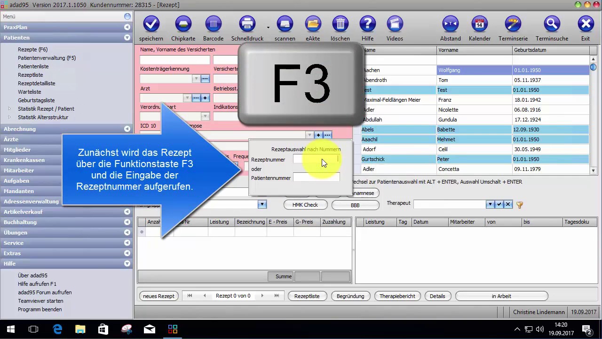The image size is (602, 339).
Task: Click the neues Rezept button
Action: 159,296
